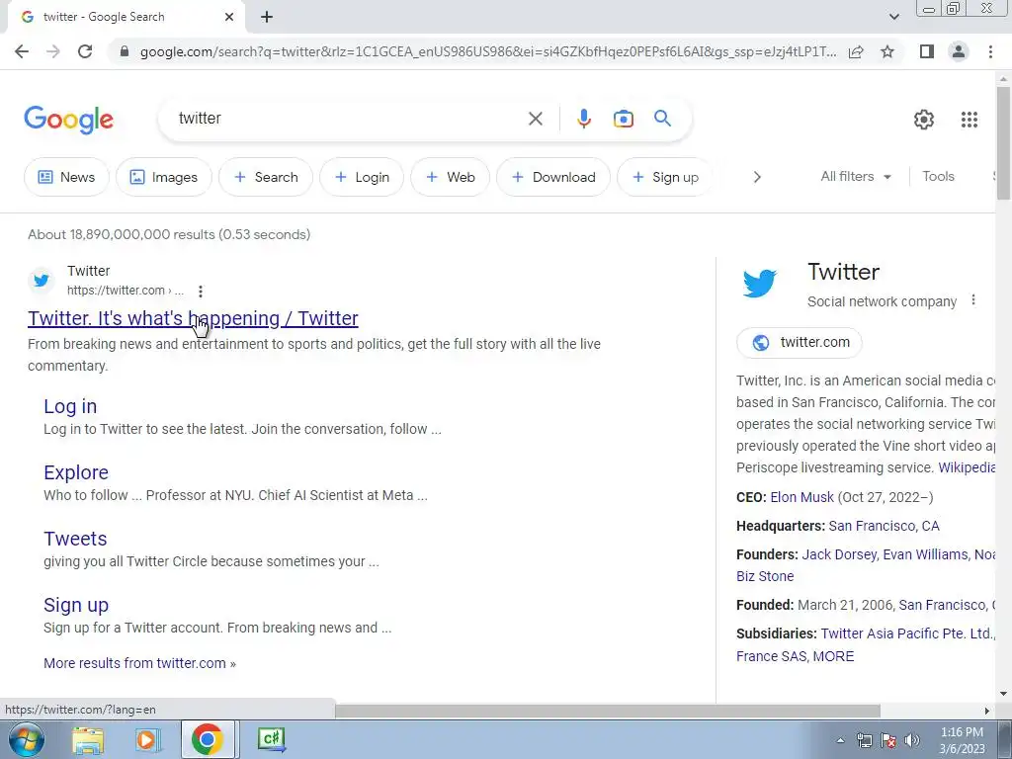Click the vertical scrollbar thumb
The image size is (1012, 759).
(1003, 142)
